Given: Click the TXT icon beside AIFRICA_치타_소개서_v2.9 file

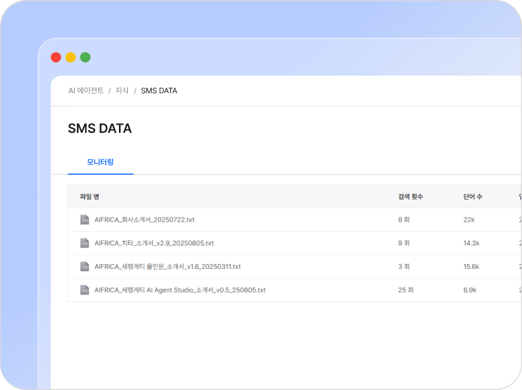Looking at the screenshot, I should click(x=85, y=243).
